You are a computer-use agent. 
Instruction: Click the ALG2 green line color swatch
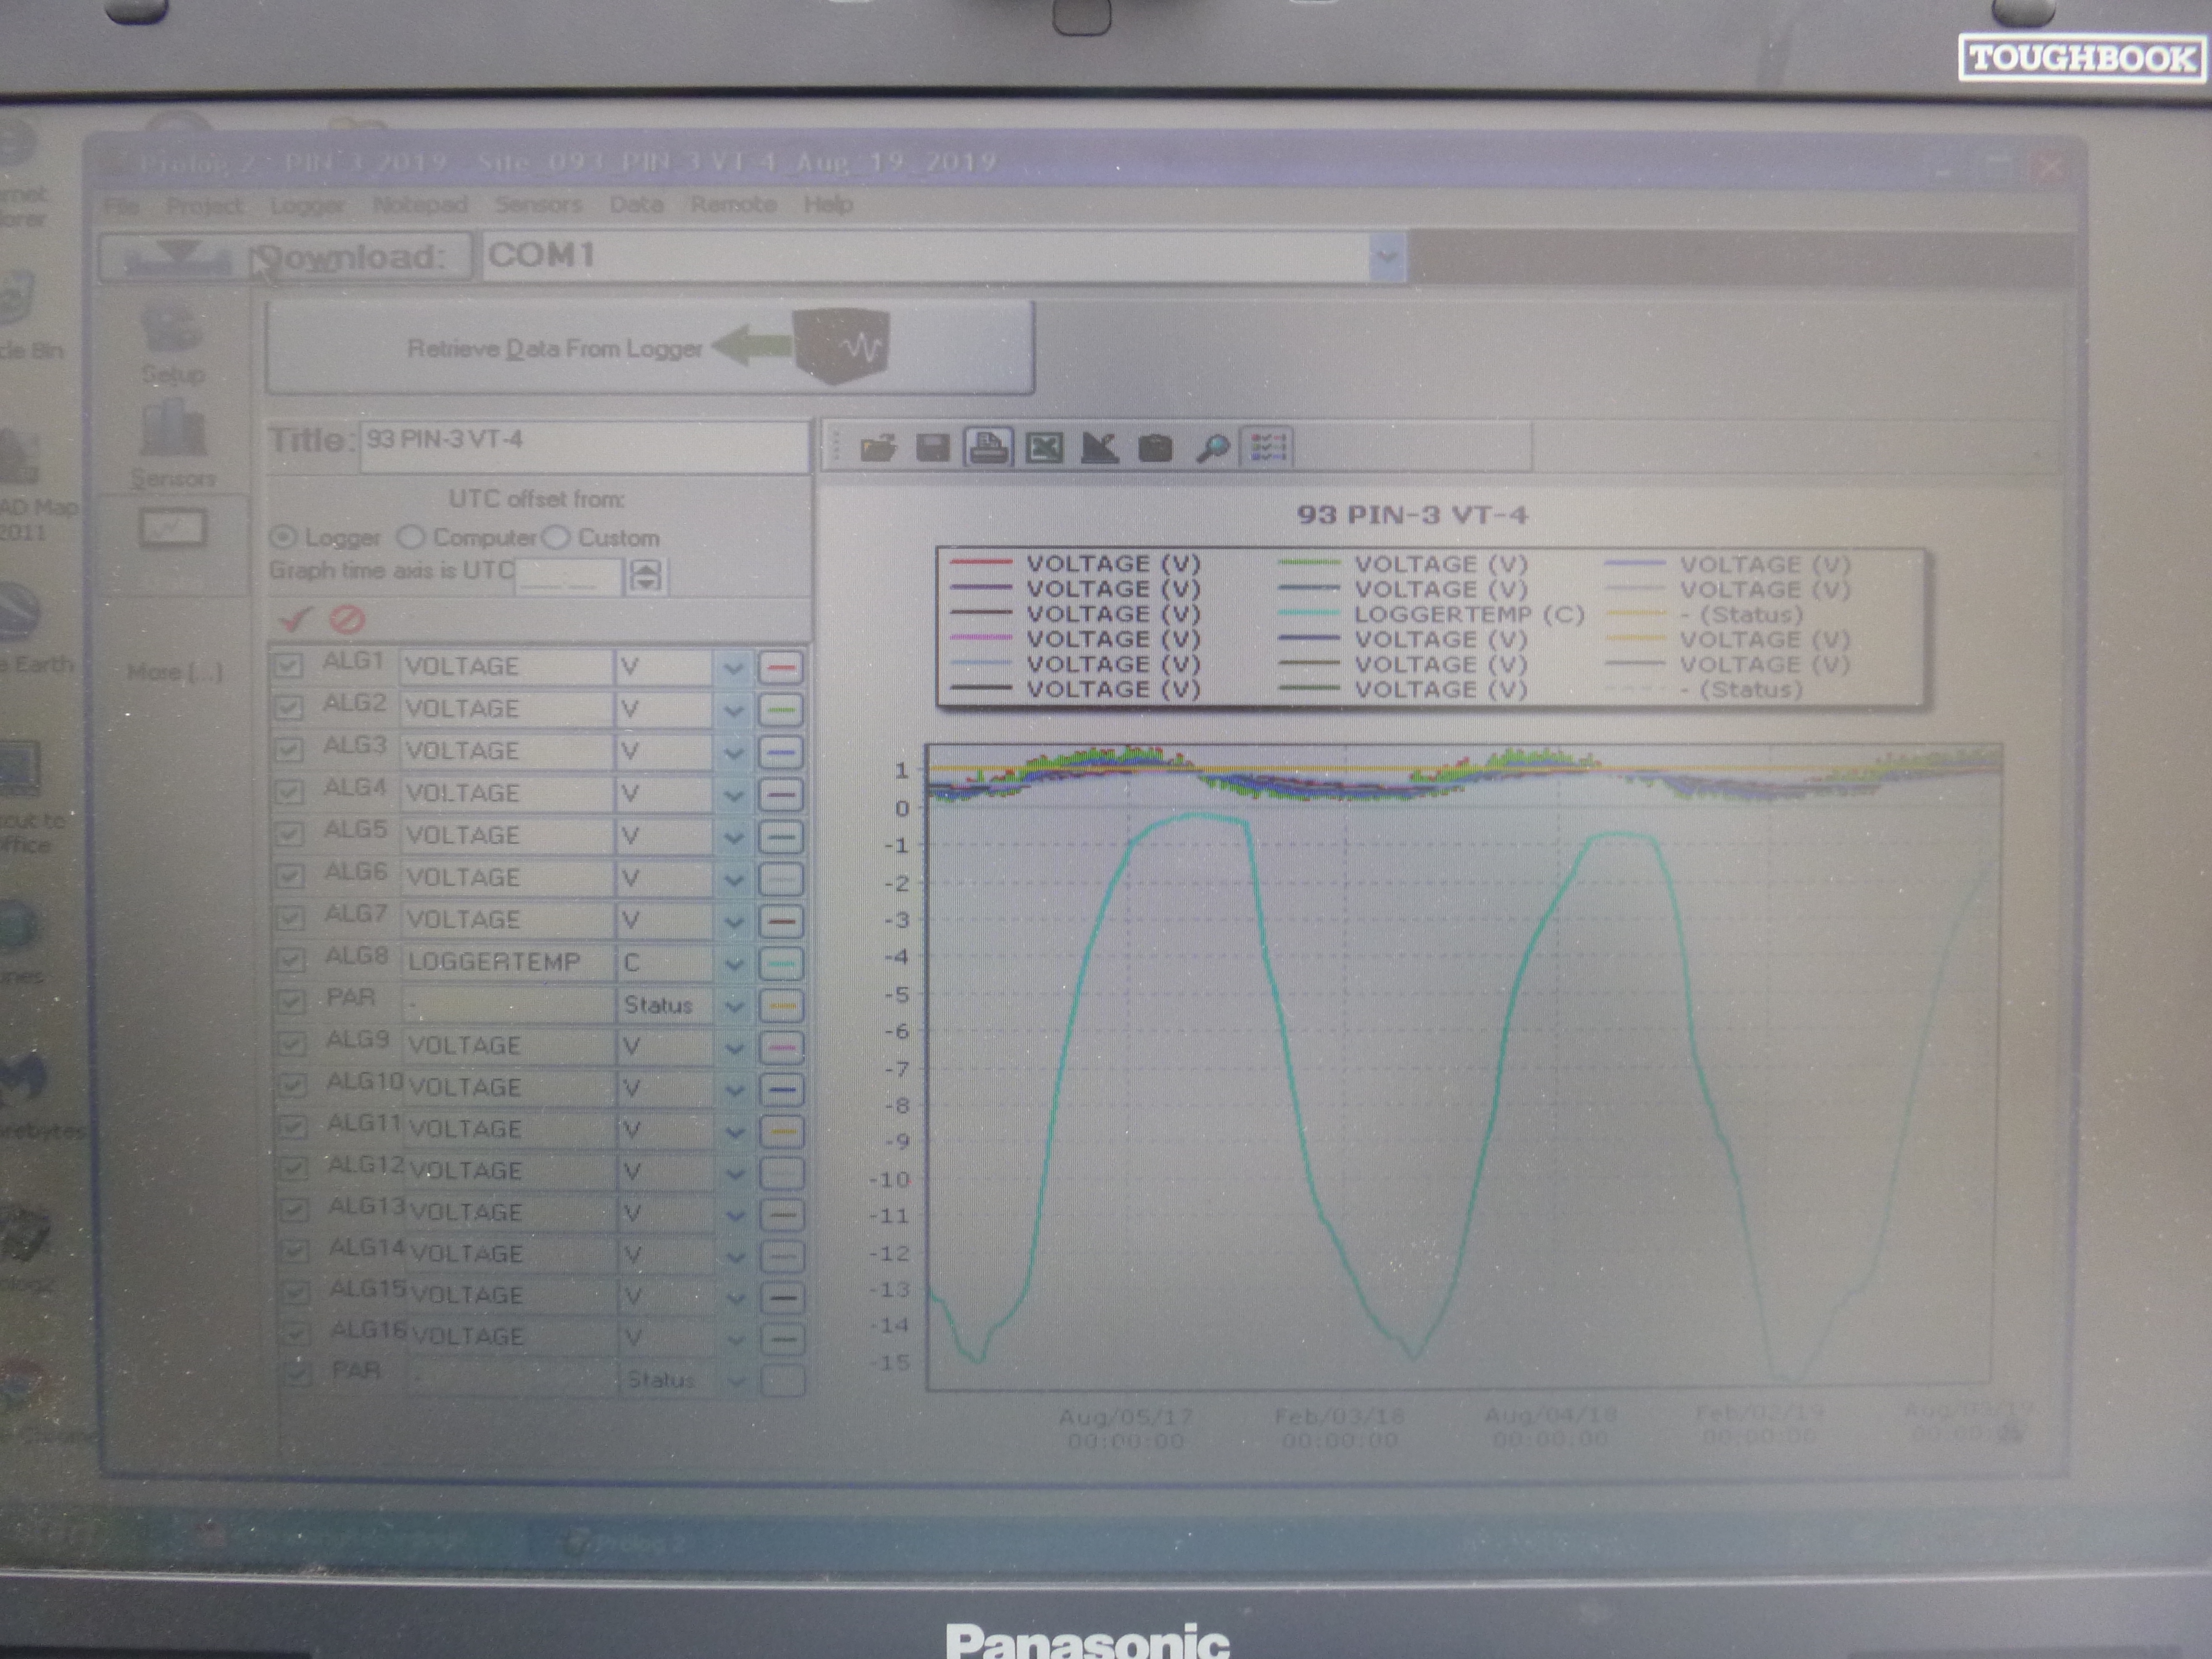[781, 710]
